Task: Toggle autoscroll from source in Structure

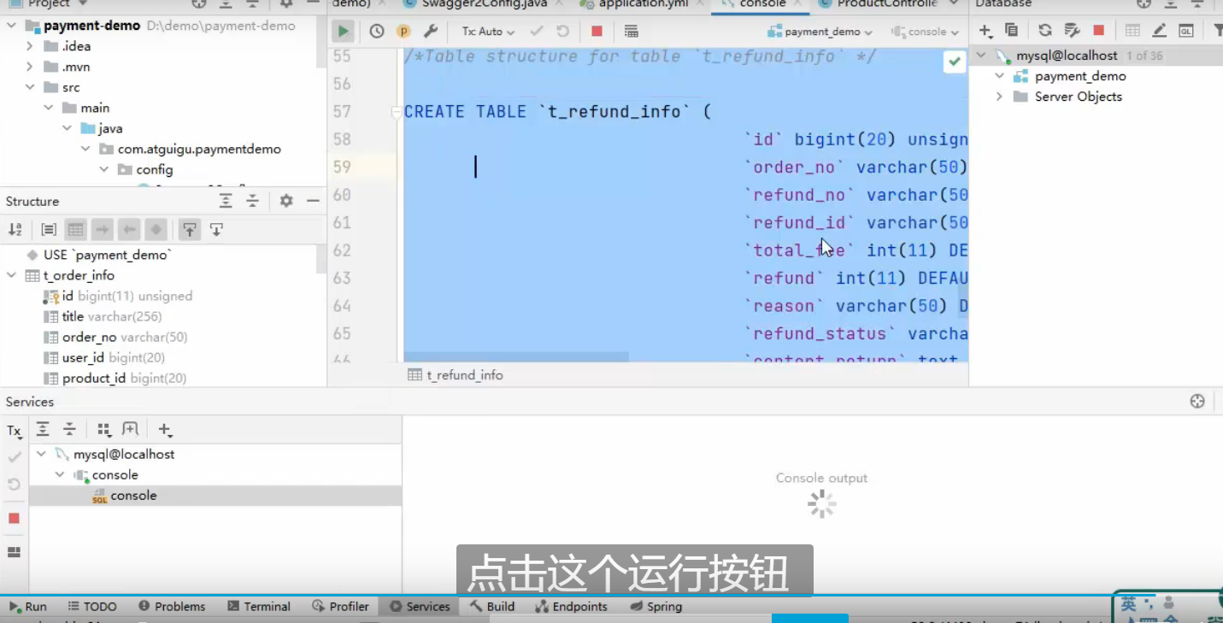Action: pos(217,229)
